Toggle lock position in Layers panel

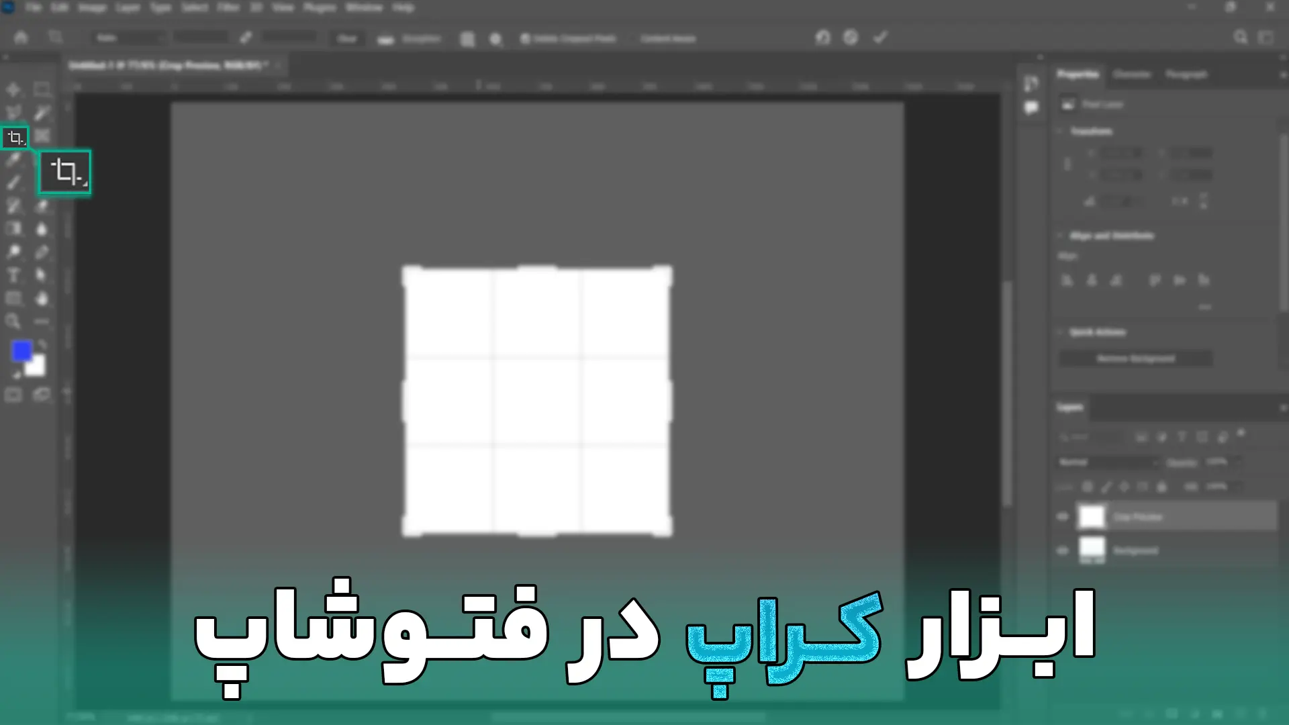[1125, 487]
